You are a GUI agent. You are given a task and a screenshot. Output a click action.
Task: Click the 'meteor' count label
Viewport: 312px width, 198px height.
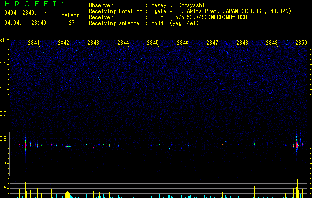pyautogui.click(x=70, y=15)
